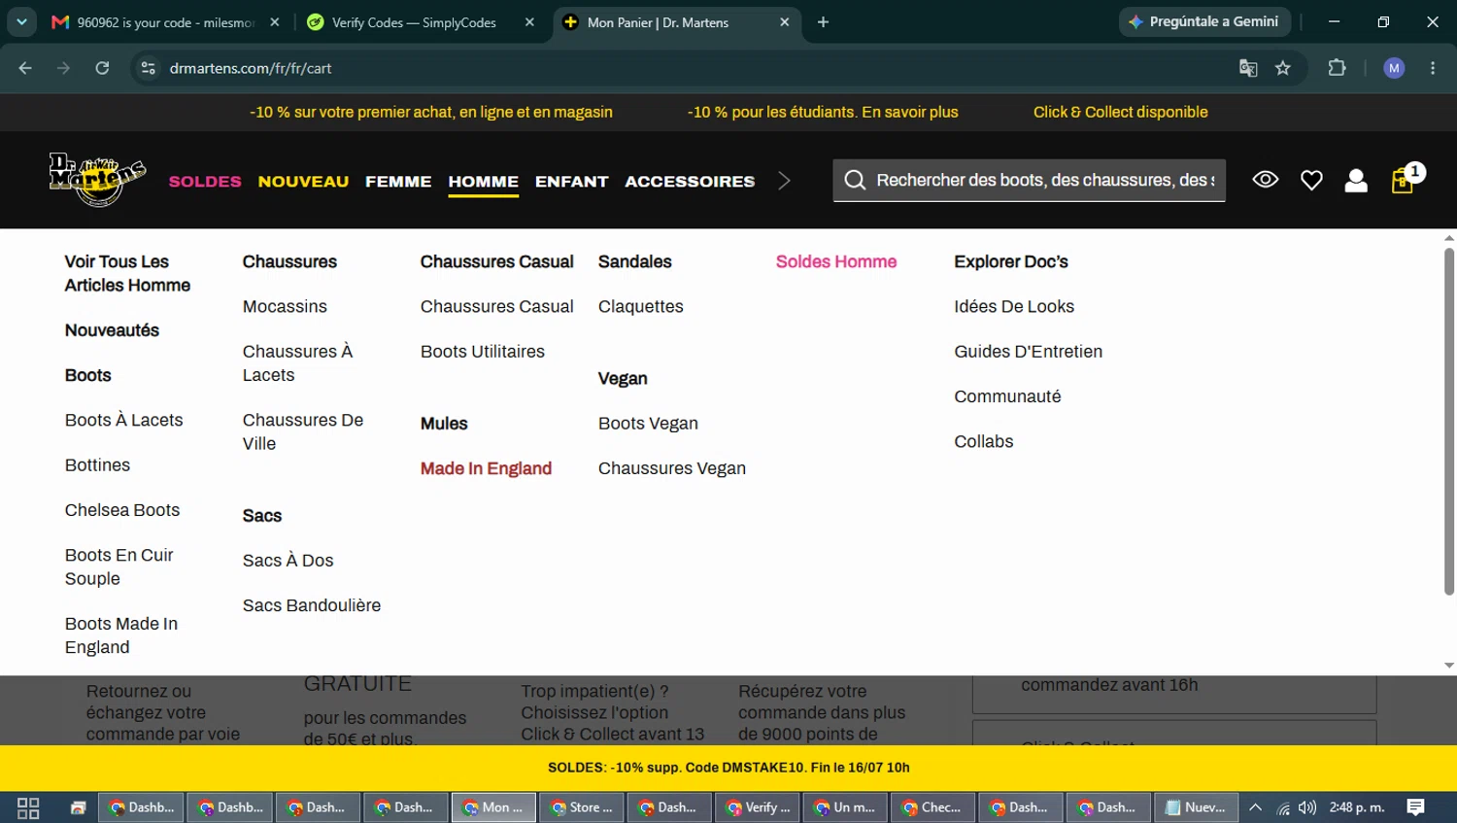Viewport: 1457px width, 823px height.
Task: Open Chaussures De Ville link
Action: click(303, 431)
